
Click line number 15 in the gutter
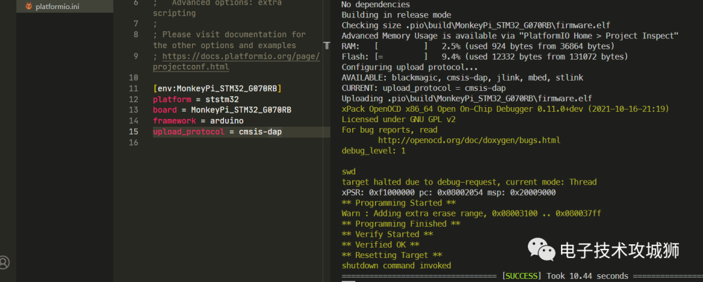coord(133,132)
